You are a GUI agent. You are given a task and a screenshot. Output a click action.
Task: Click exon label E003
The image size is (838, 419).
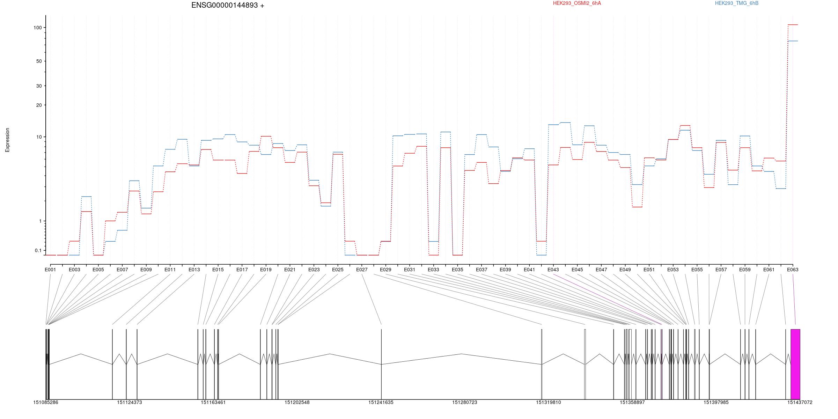click(74, 270)
